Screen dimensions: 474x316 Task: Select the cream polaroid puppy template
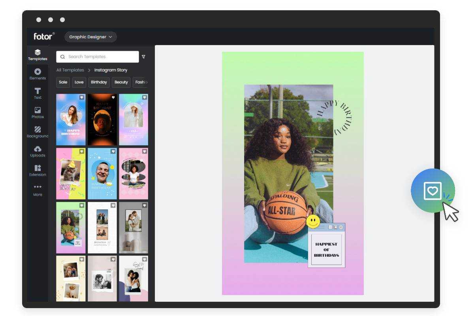71,279
